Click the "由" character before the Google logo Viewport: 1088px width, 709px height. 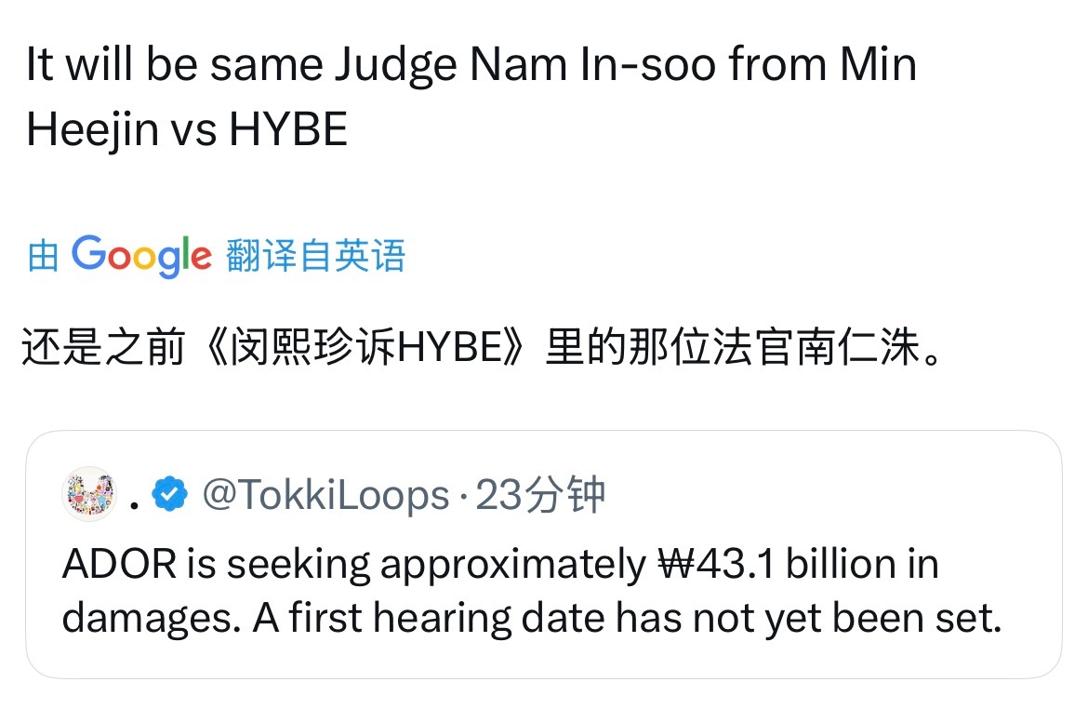[x=42, y=256]
